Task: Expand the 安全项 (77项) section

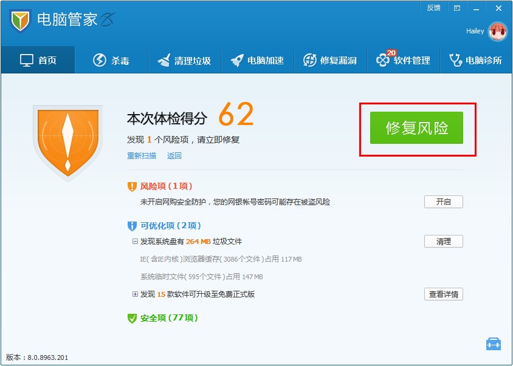Action: click(162, 318)
